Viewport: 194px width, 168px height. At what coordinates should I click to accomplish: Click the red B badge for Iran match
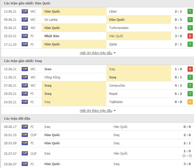point(190,69)
